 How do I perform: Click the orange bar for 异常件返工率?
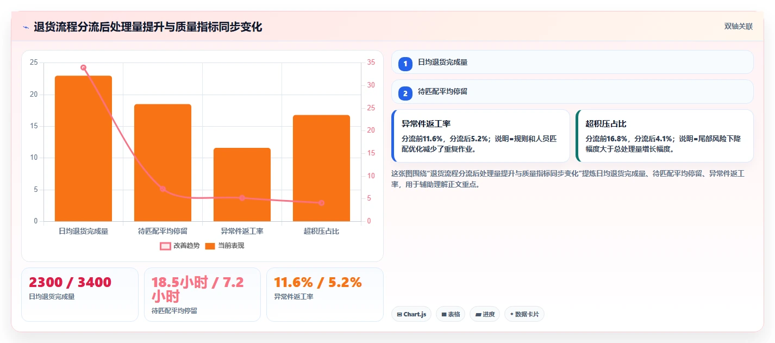[242, 184]
